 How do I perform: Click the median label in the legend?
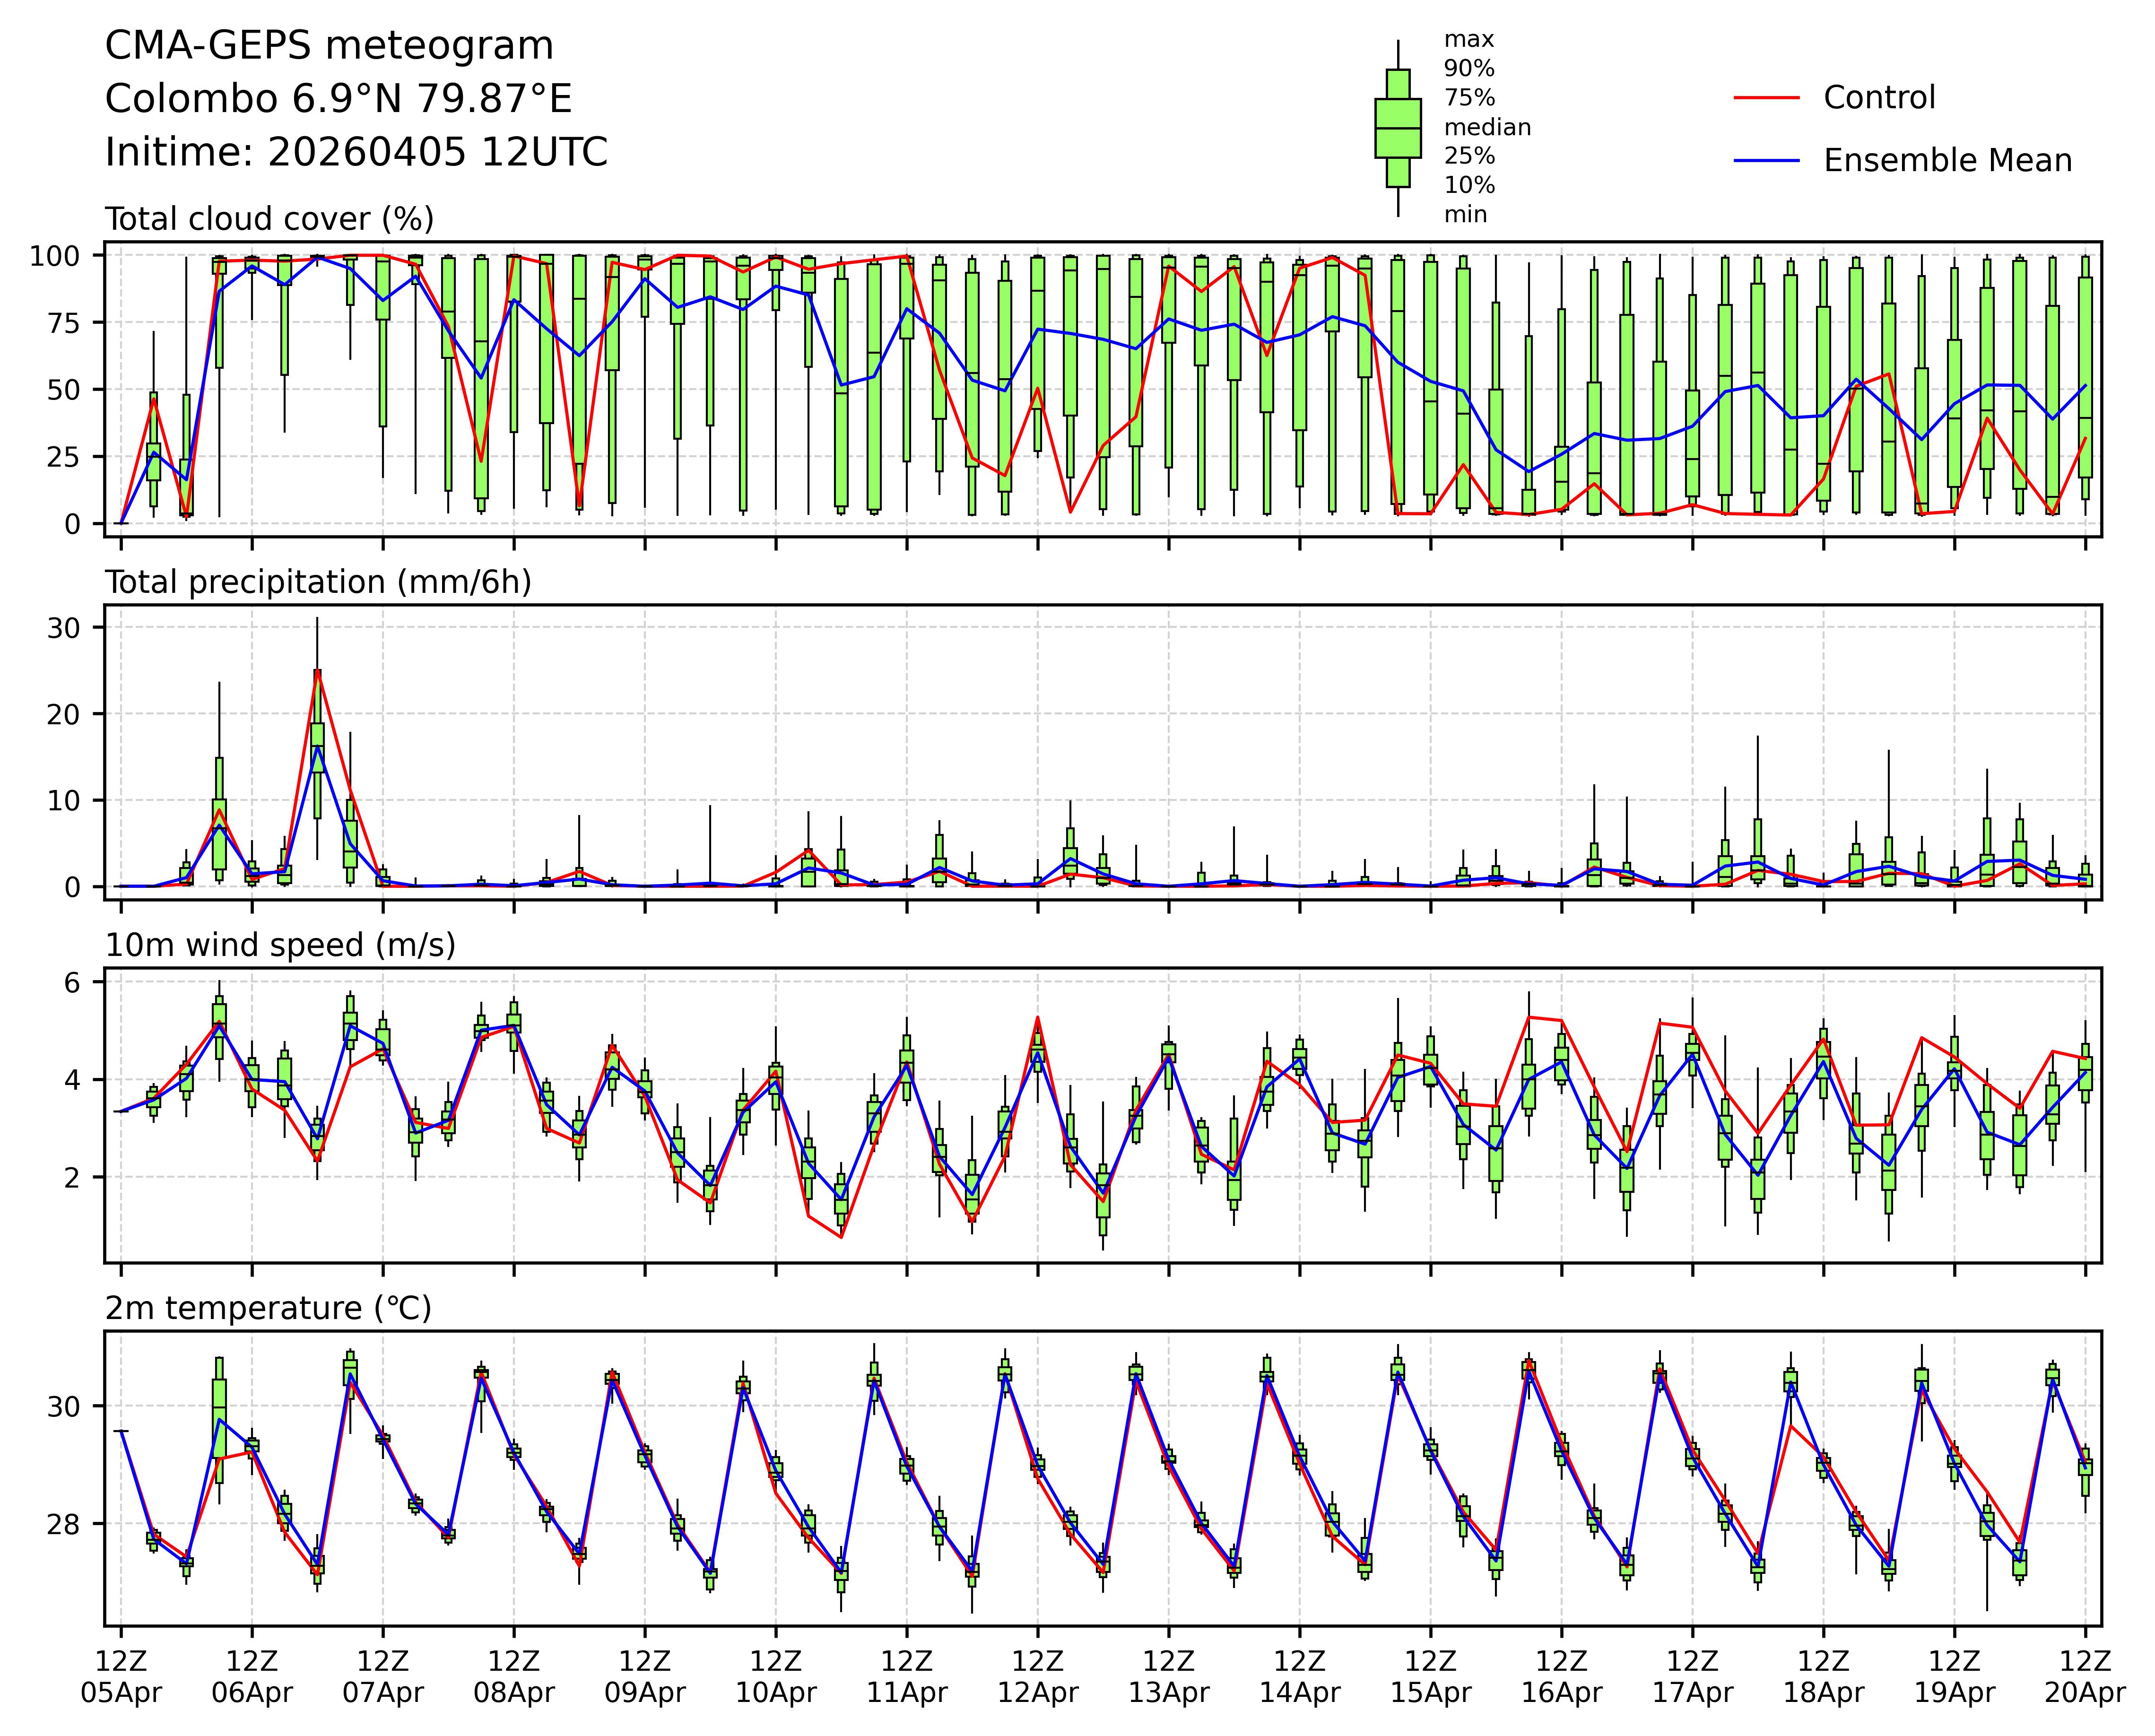tap(1487, 127)
